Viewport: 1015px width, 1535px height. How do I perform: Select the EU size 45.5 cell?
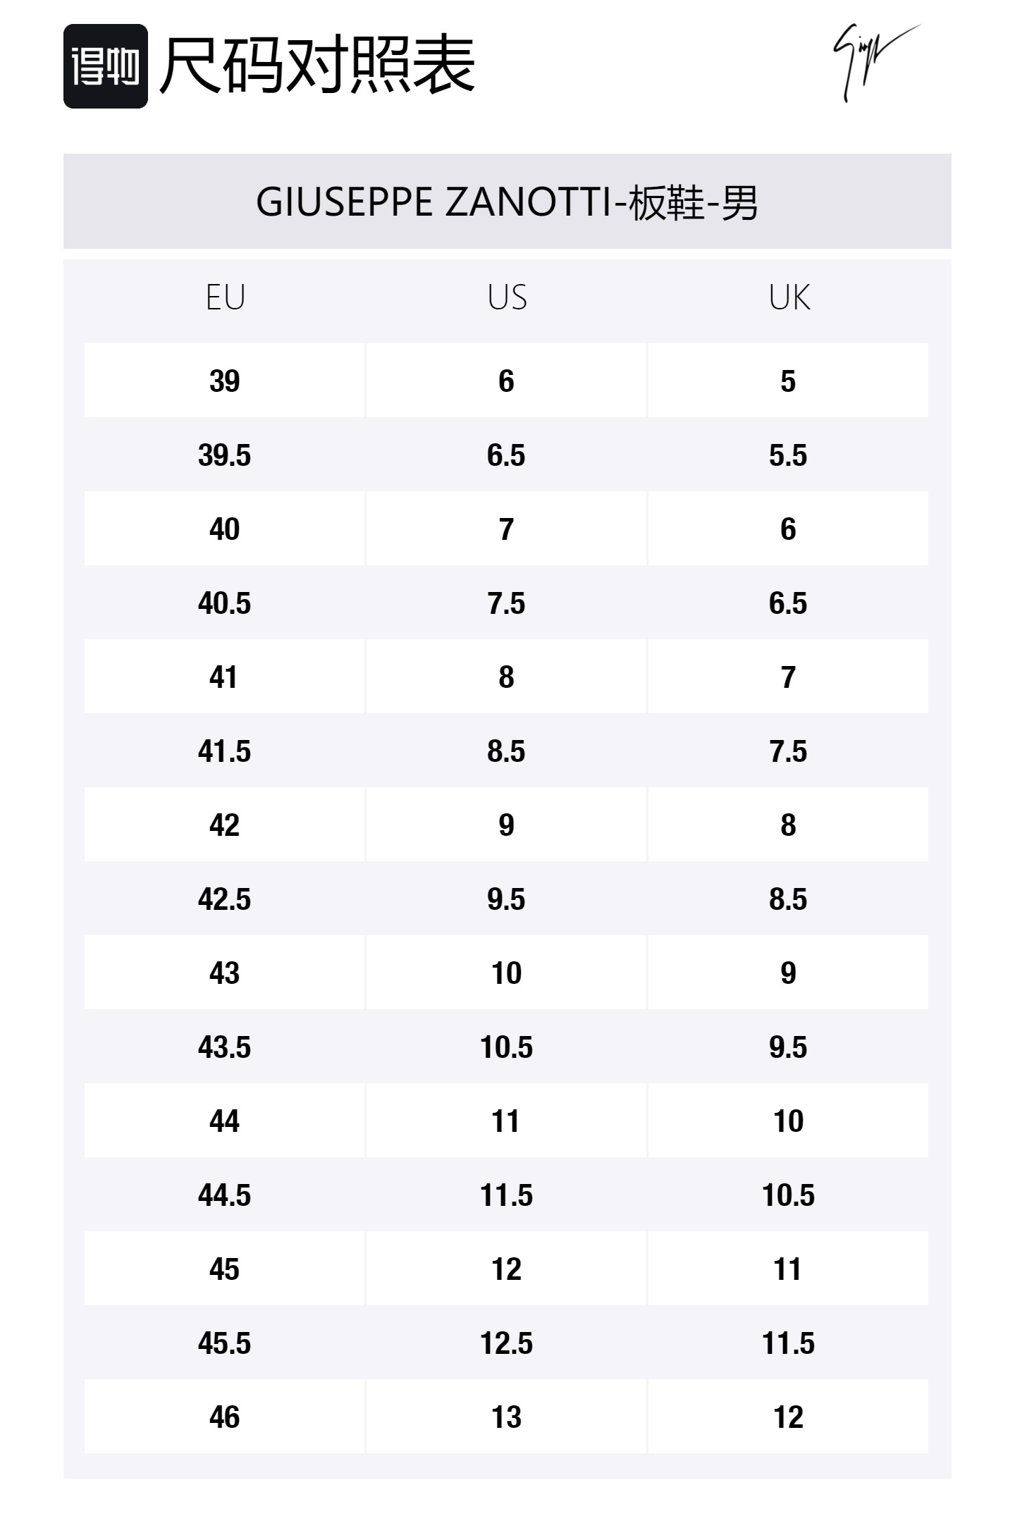tap(225, 1343)
